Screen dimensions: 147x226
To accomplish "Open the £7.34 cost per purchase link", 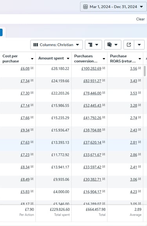I will click(25, 81).
